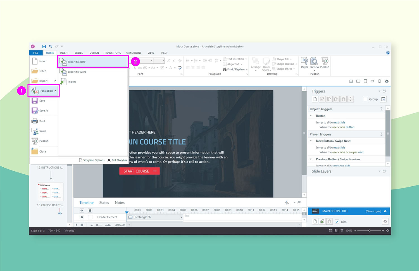Click the next slide link under Button trigger
Image resolution: width=419 pixels, height=271 pixels.
pyautogui.click(x=339, y=122)
